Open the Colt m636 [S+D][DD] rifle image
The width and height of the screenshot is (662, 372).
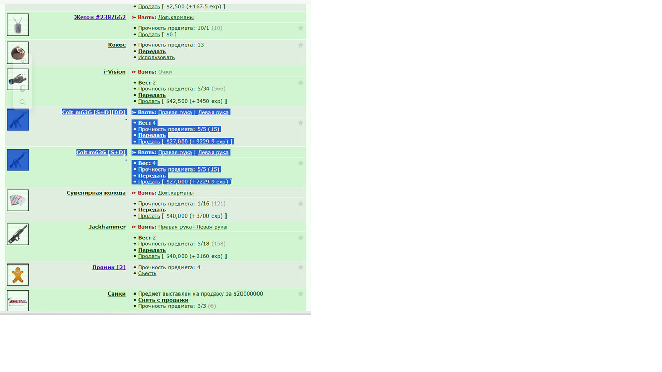pos(18,119)
